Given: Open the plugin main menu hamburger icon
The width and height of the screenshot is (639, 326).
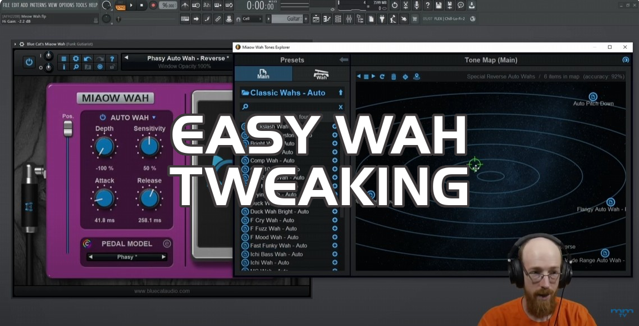Looking at the screenshot, I should coord(64,59).
